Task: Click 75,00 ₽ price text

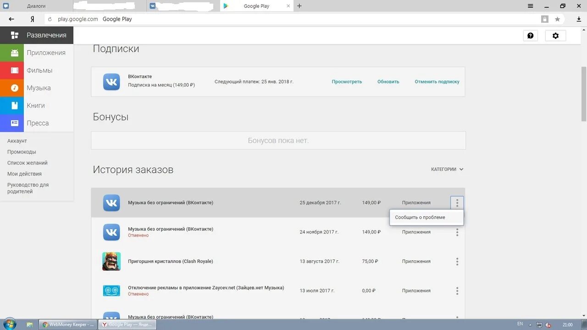Action: coord(370,261)
